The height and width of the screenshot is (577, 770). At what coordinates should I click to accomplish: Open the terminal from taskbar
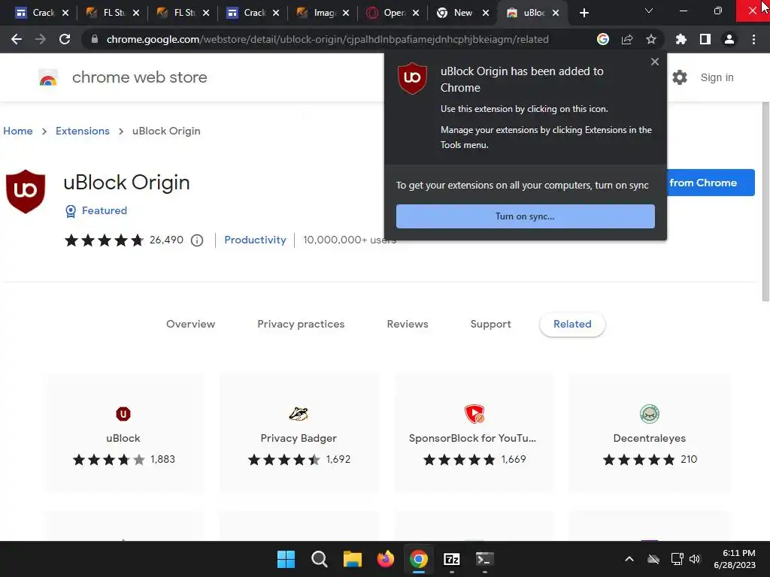pyautogui.click(x=485, y=559)
